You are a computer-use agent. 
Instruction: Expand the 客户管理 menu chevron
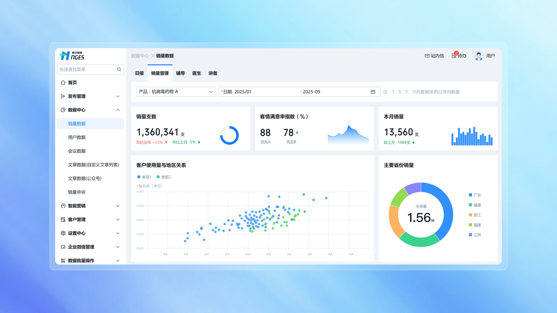pos(118,219)
